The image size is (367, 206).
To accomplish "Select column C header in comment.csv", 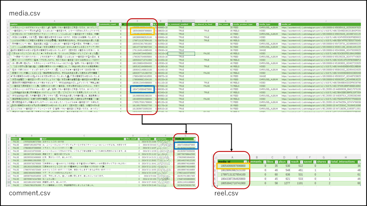I will coord(84,136).
